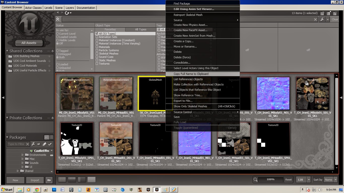The width and height of the screenshot is (344, 193).
Task: Click the Import button
Action: [x=35, y=180]
